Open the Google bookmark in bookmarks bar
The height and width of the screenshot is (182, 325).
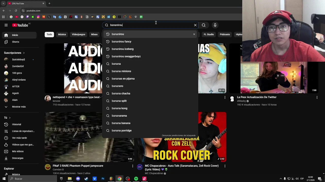(x=11, y=17)
